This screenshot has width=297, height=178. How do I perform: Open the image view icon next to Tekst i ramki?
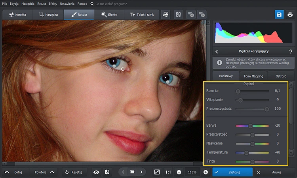click(x=166, y=15)
